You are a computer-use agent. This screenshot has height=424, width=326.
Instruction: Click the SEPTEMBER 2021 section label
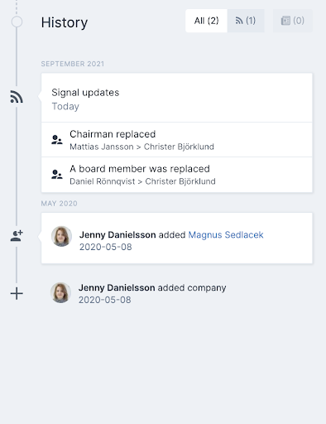73,64
